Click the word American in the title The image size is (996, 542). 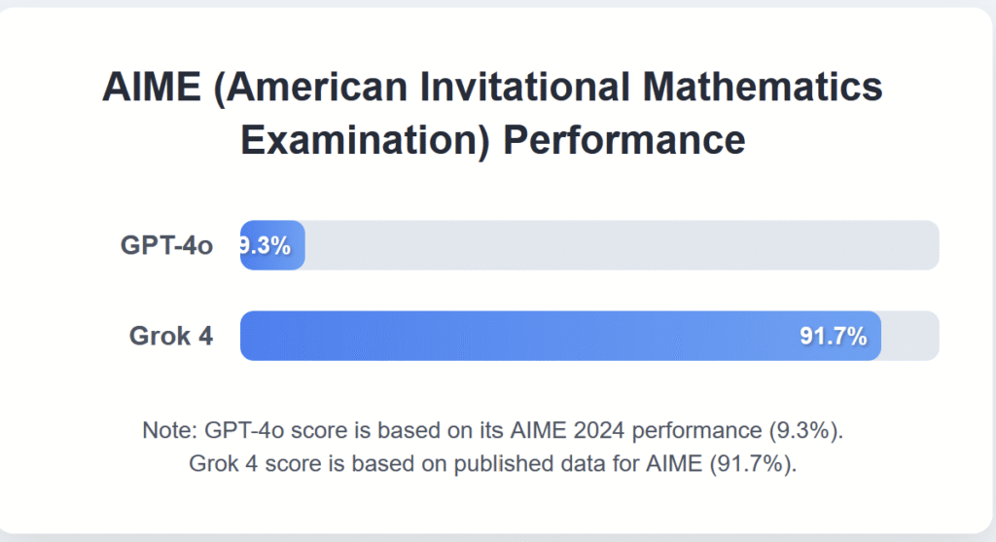pos(310,87)
